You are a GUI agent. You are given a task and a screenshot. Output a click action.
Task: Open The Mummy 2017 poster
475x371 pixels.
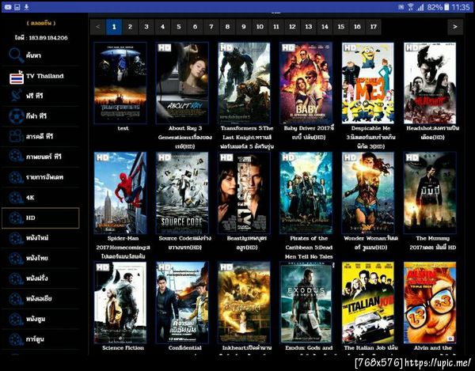click(430, 193)
